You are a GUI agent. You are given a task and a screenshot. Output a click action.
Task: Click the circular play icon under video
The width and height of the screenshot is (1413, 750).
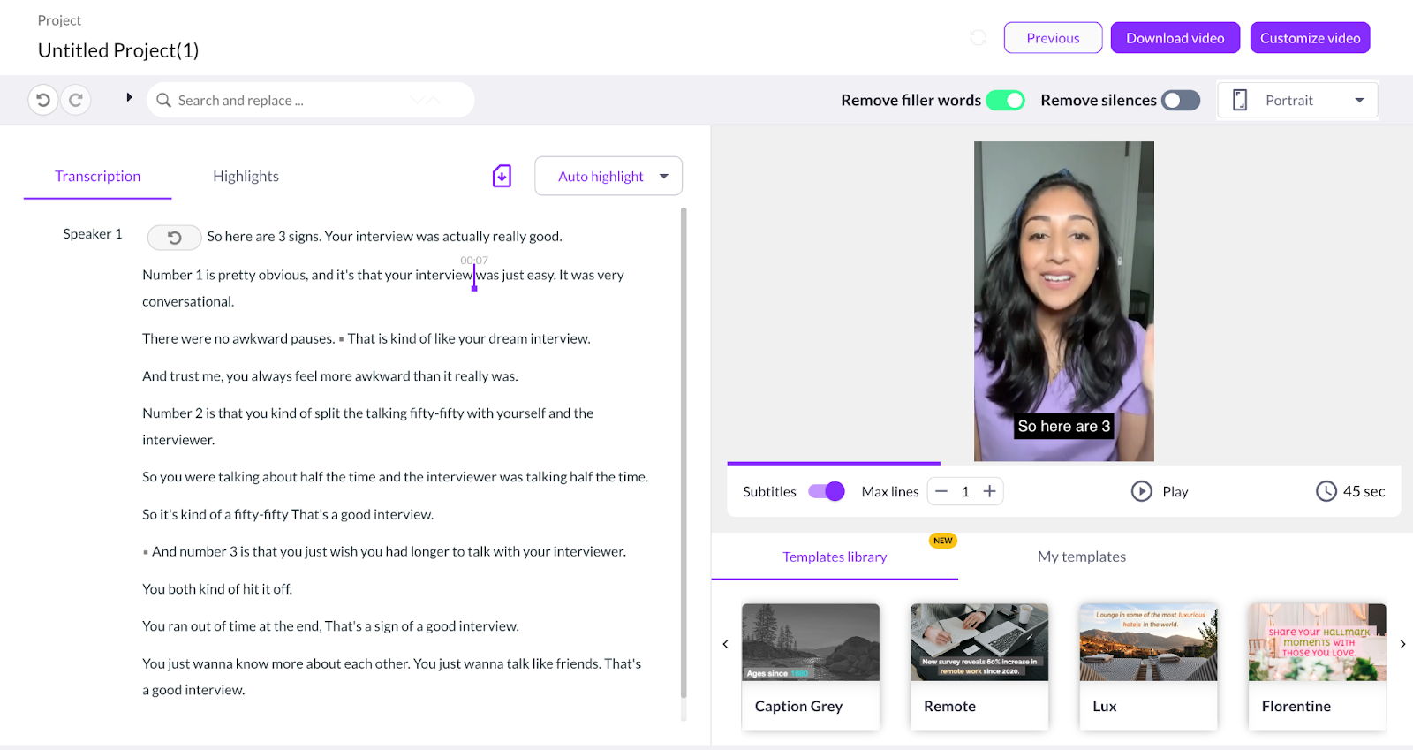pos(1142,491)
